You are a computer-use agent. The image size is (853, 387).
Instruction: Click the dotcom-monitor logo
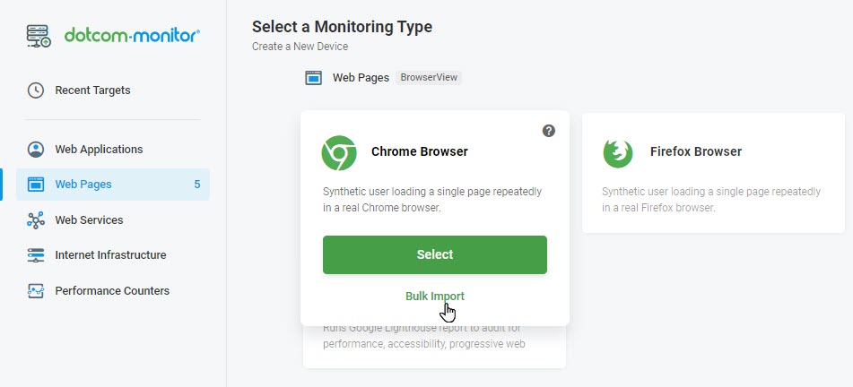tap(113, 36)
